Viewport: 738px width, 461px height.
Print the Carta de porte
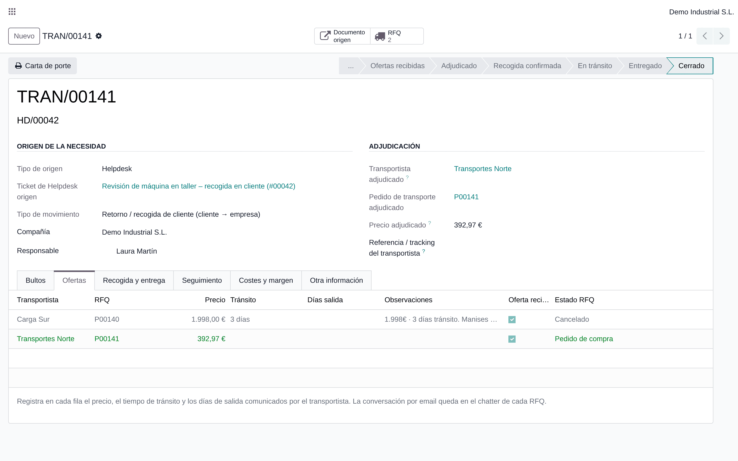coord(43,66)
